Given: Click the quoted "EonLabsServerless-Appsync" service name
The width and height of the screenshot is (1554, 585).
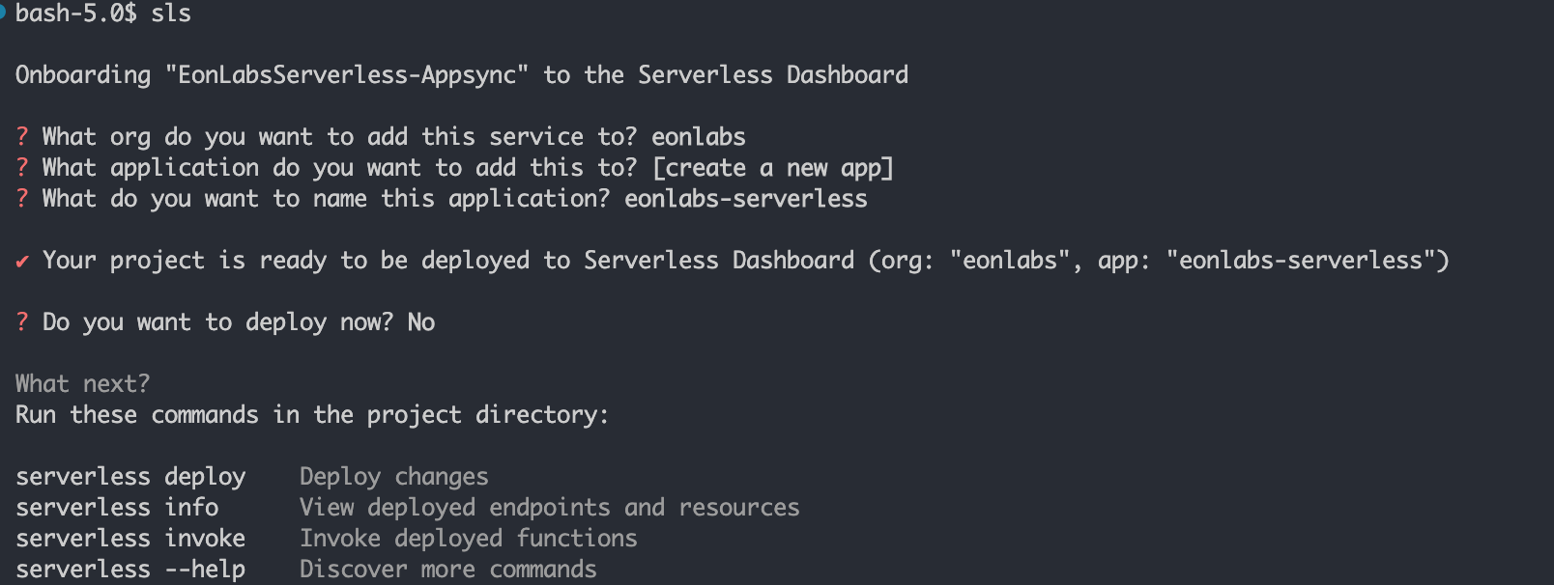Looking at the screenshot, I should [347, 75].
